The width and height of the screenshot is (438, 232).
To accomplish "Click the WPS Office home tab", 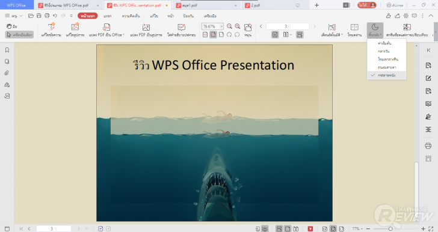I will [x=16, y=5].
